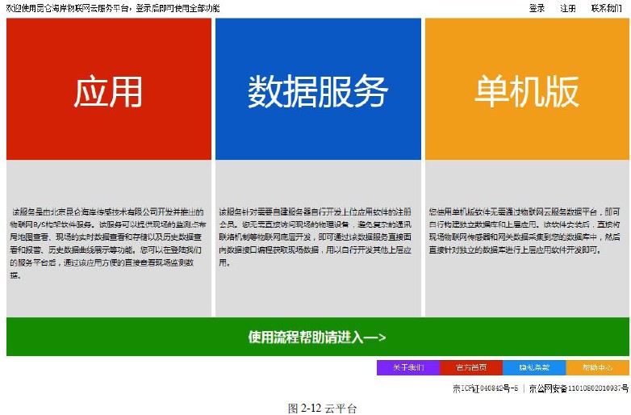Open the orange 帮助中心 footer tab
631x415 pixels.
(x=597, y=367)
